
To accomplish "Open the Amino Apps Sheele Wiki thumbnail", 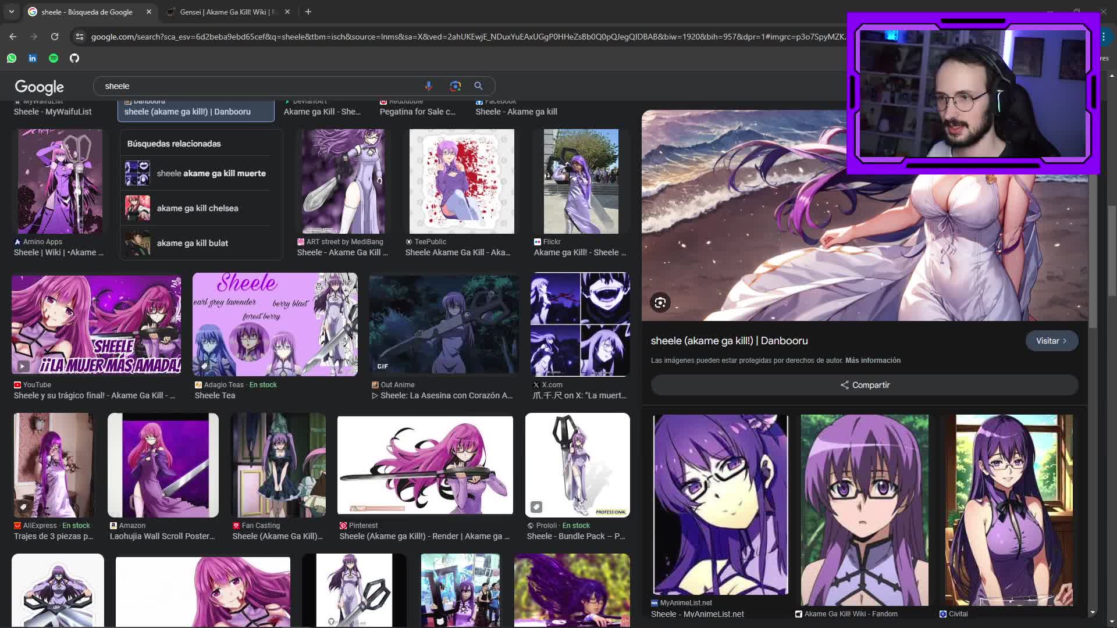I will pyautogui.click(x=60, y=181).
